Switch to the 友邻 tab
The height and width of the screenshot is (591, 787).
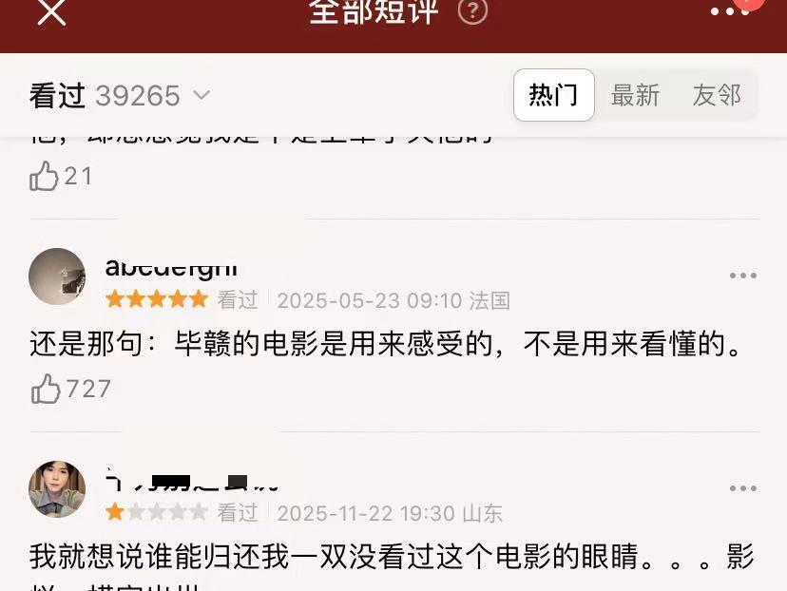(717, 95)
